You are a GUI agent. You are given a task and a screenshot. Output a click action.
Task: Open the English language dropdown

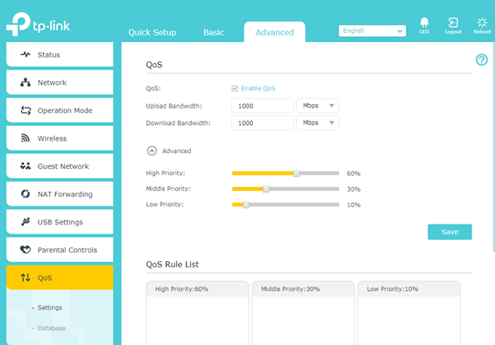373,31
